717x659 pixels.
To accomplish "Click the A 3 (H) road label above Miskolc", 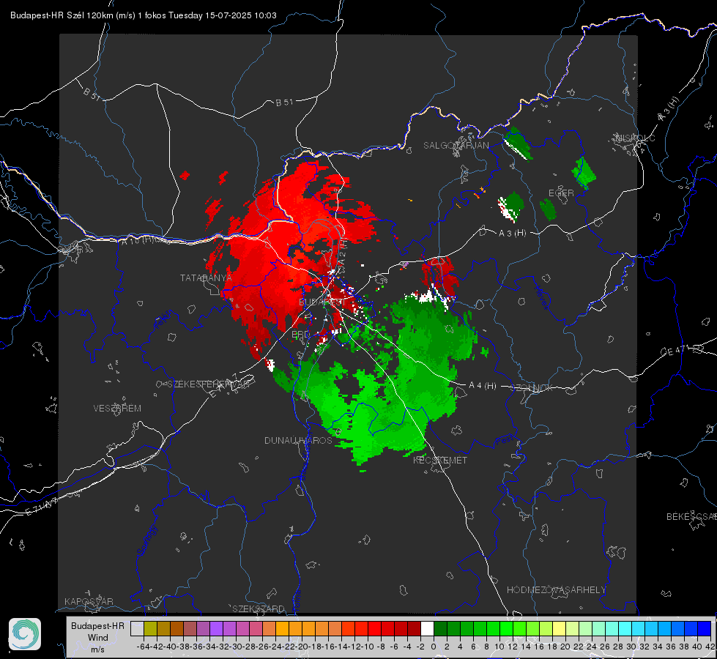I will [669, 109].
